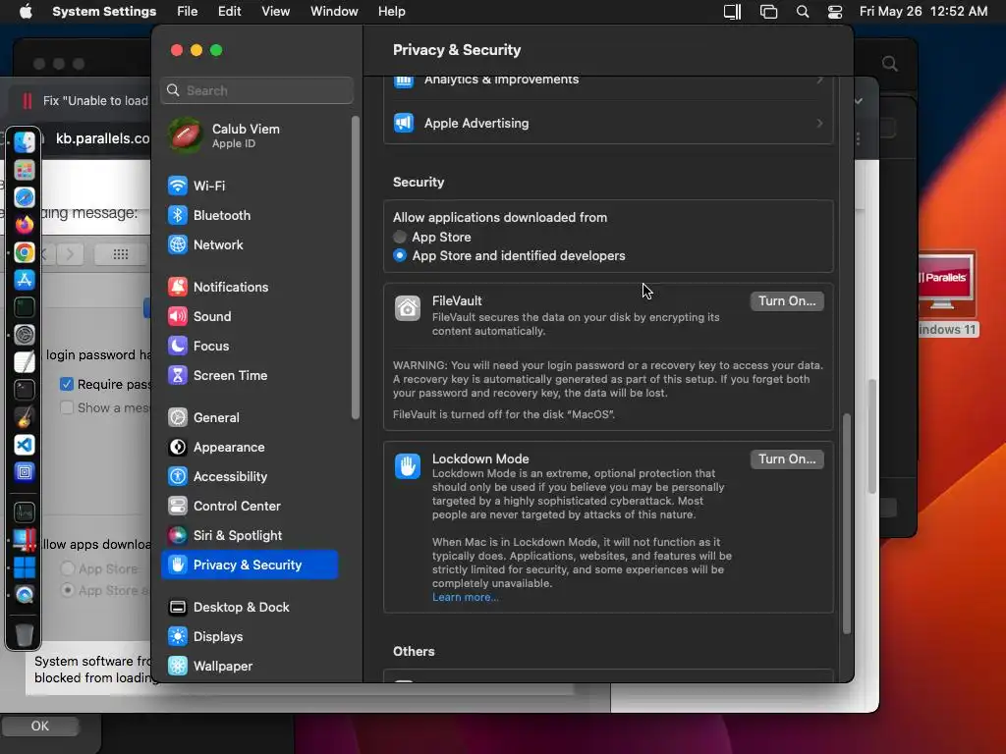This screenshot has height=754, width=1006.
Task: Open the View menu
Action: 275,12
